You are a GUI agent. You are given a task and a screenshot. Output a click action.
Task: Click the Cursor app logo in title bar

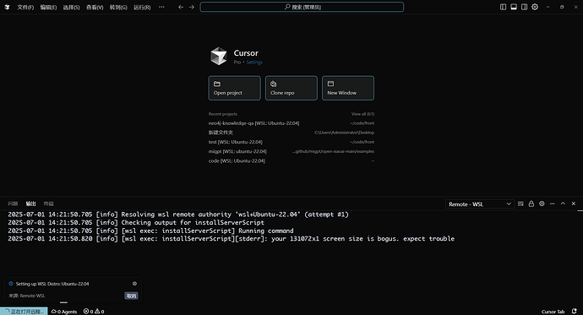[x=7, y=7]
